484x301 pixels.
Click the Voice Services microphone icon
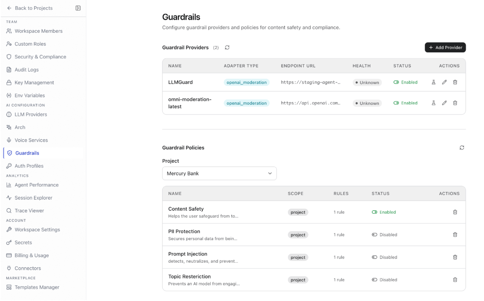[9, 140]
